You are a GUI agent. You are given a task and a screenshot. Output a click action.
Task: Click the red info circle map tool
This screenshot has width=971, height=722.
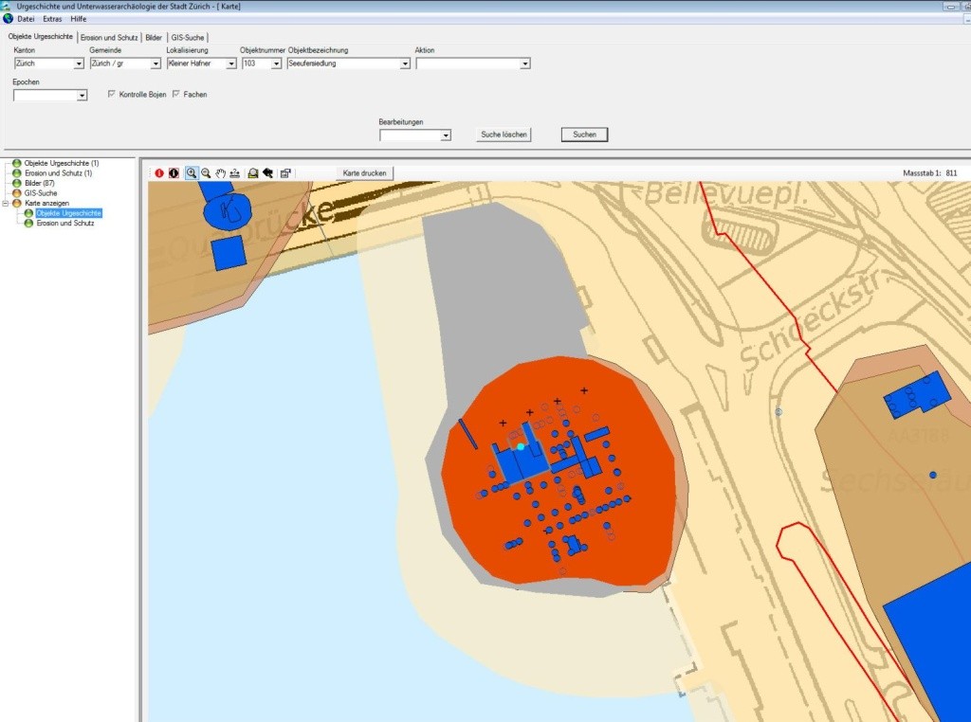[159, 173]
